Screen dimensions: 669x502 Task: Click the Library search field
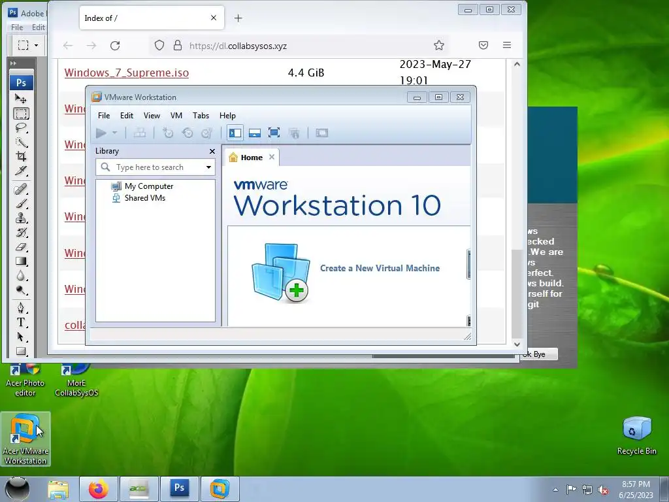[155, 167]
